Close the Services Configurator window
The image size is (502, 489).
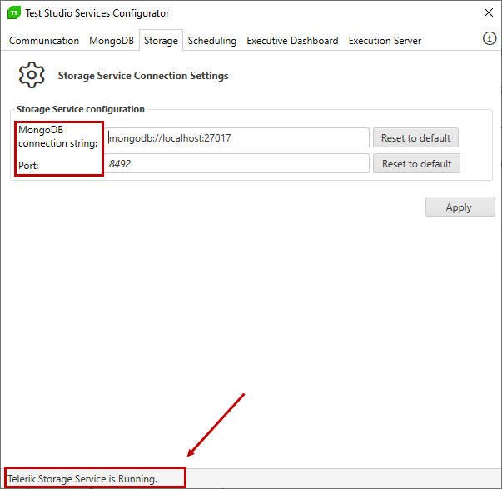(x=489, y=12)
